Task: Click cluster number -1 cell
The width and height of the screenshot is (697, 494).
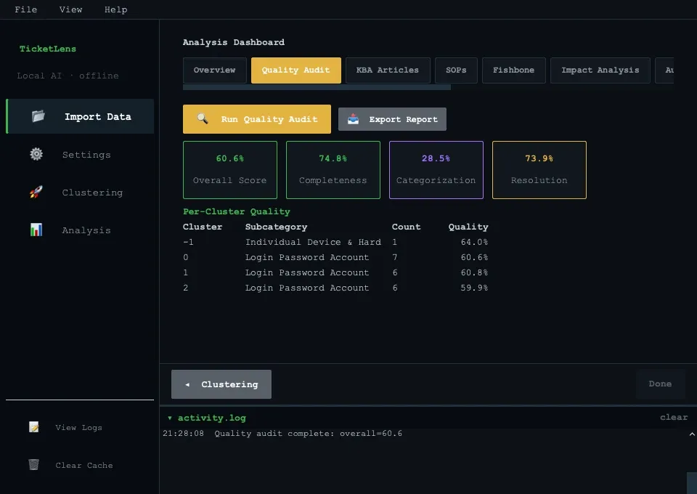Action: (188, 242)
